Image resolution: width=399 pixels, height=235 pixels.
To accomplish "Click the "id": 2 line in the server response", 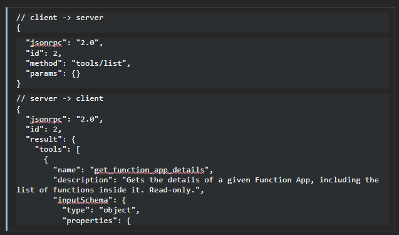I will click(43, 129).
